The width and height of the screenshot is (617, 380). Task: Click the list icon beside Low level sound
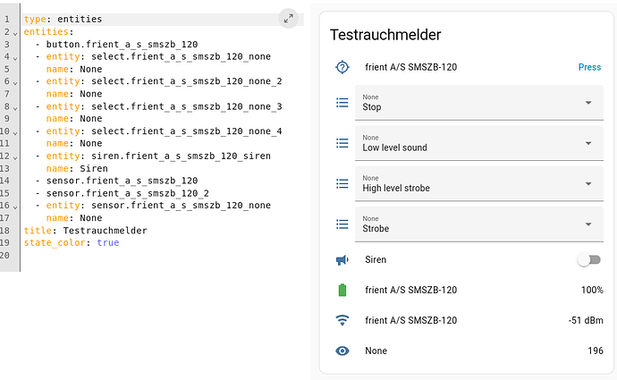tap(342, 143)
